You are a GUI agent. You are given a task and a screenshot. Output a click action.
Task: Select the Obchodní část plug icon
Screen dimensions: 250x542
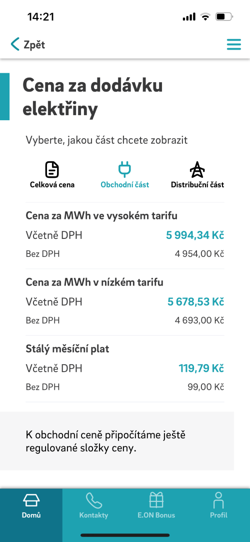coord(124,170)
